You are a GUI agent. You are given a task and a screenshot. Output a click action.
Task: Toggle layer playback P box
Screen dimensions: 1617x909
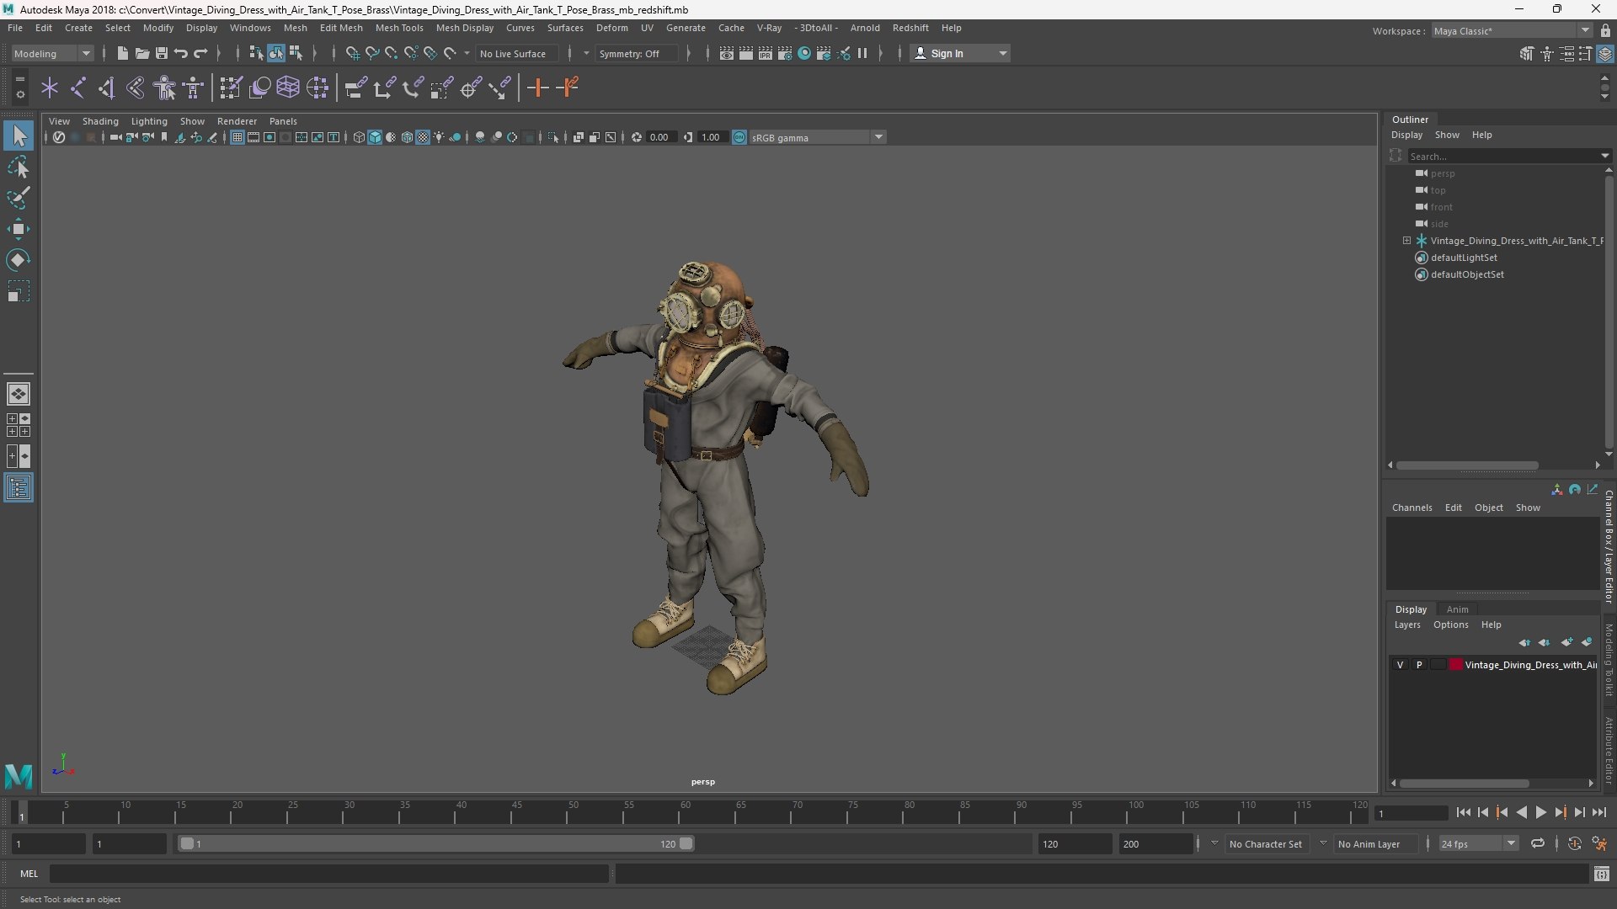1419,665
